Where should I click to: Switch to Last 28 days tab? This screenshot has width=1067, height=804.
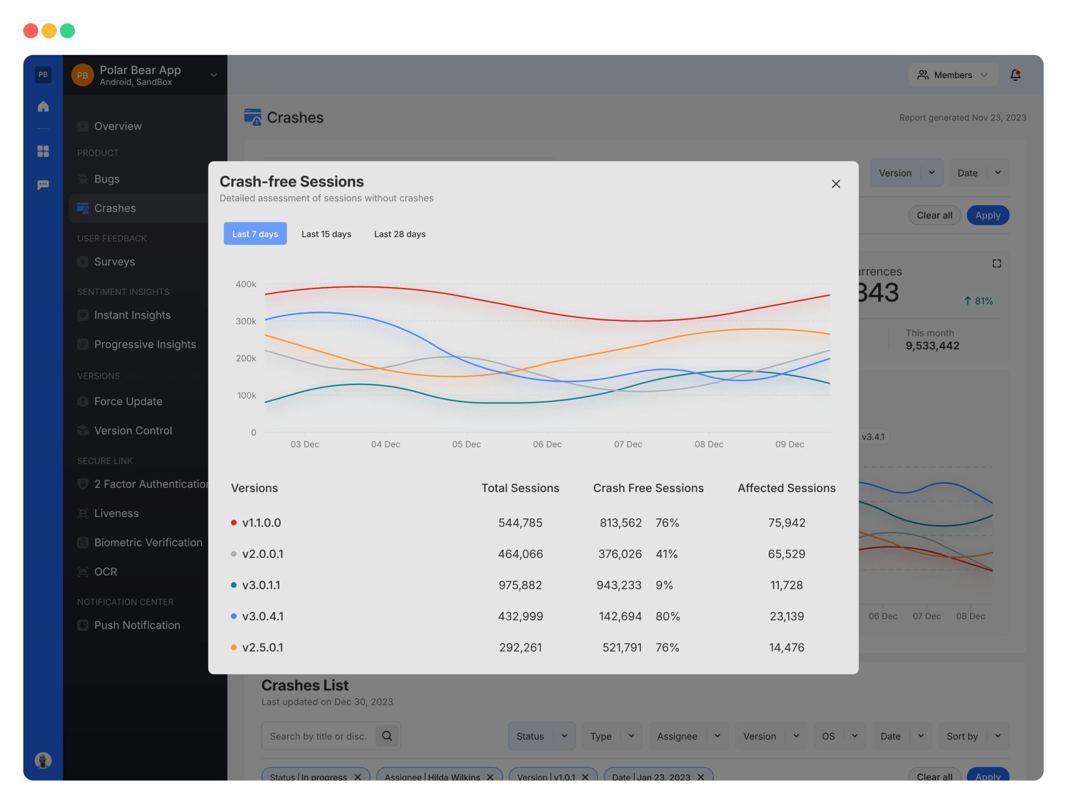click(400, 234)
